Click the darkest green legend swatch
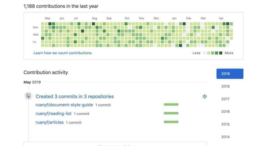The image size is (254, 146). click(x=221, y=53)
